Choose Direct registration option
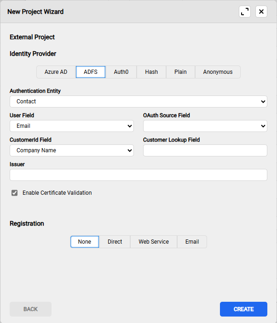Viewport: 277px width, 323px height. click(115, 242)
